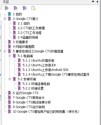This screenshot has height=125, width=101.
Task: Select "5.1.2 Ubuntu上安装JDK" bookmark
Action: (39, 65)
